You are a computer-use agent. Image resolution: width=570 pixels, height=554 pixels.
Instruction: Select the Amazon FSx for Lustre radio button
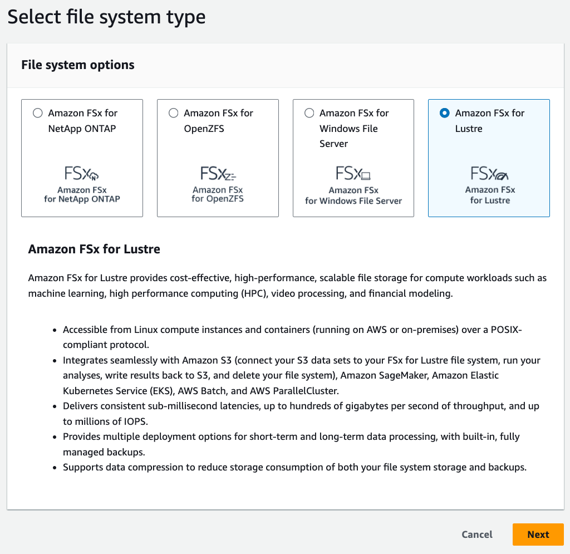(x=444, y=112)
